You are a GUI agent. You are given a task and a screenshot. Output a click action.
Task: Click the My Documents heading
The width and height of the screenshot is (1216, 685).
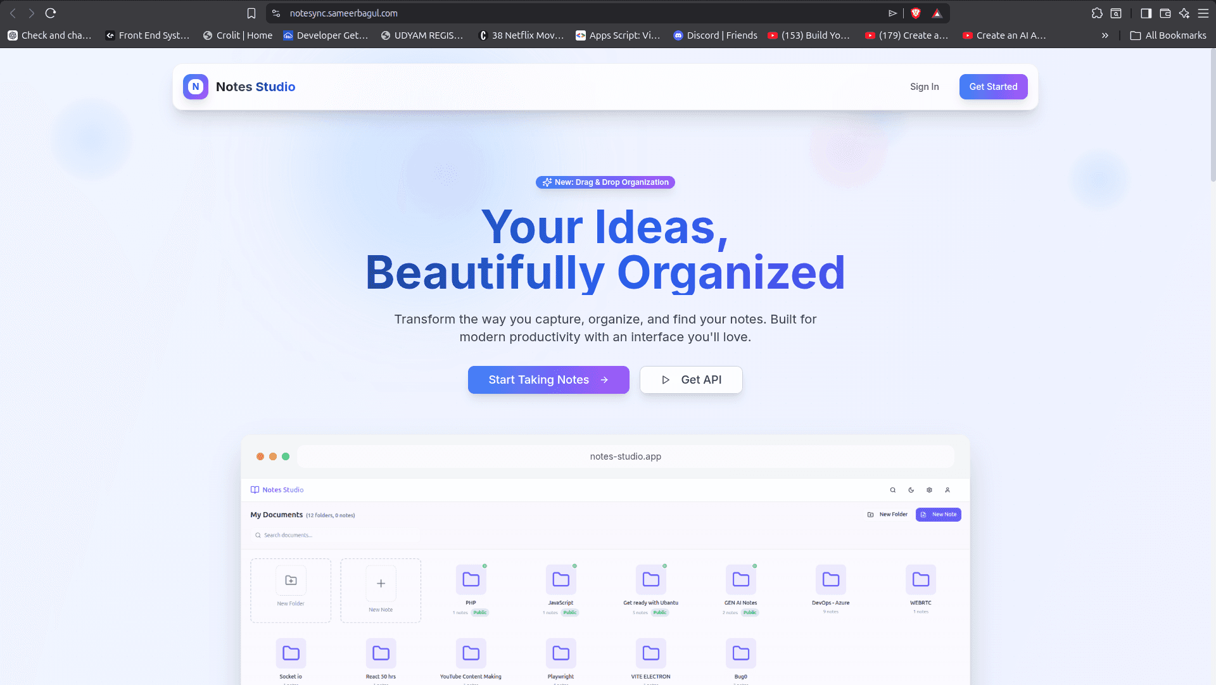[x=277, y=515]
